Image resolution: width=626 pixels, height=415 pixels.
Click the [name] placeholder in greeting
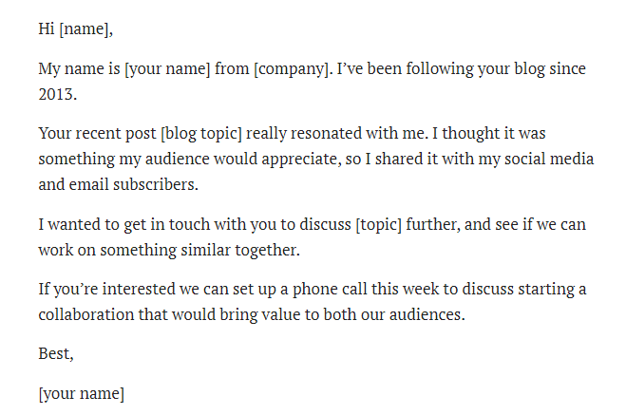click(x=85, y=29)
